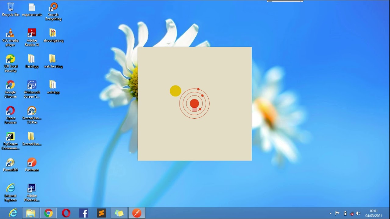Select the afrooriginsvg folder
The height and width of the screenshot is (219, 390).
point(53,35)
